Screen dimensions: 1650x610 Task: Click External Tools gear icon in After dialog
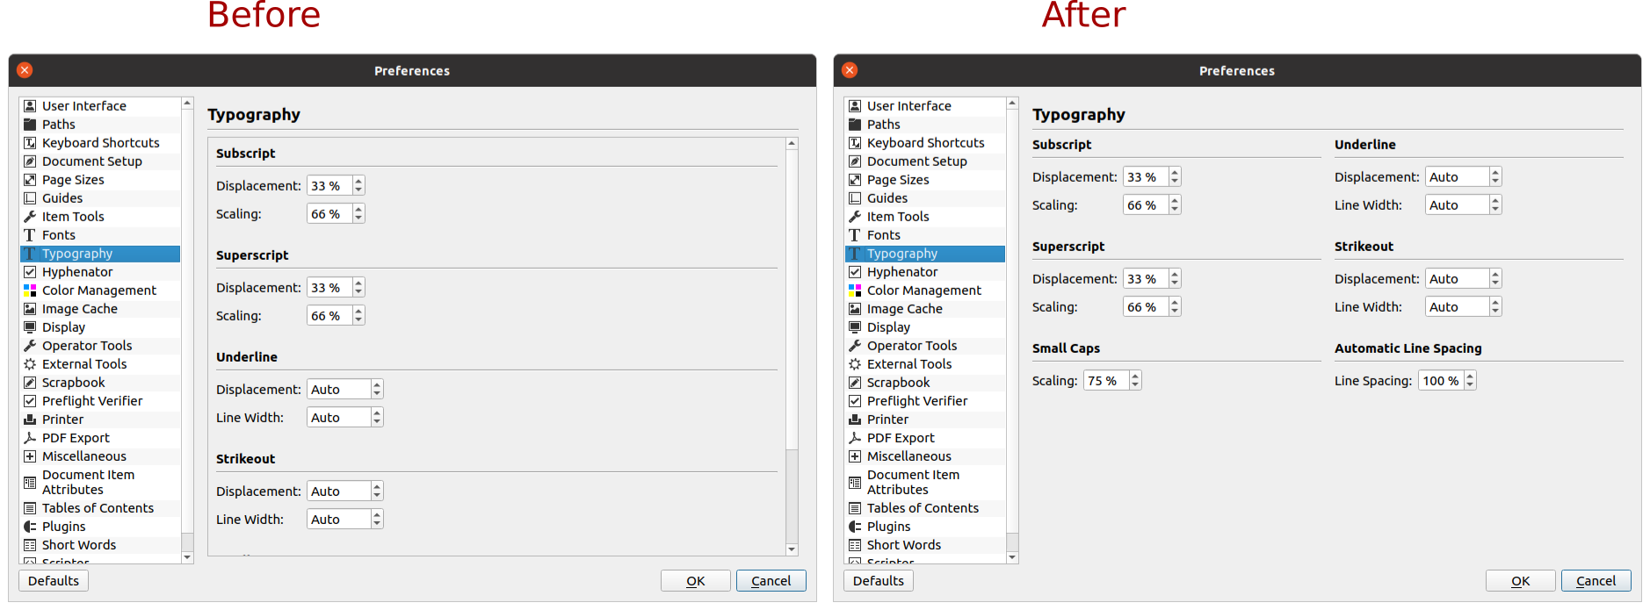tap(855, 364)
